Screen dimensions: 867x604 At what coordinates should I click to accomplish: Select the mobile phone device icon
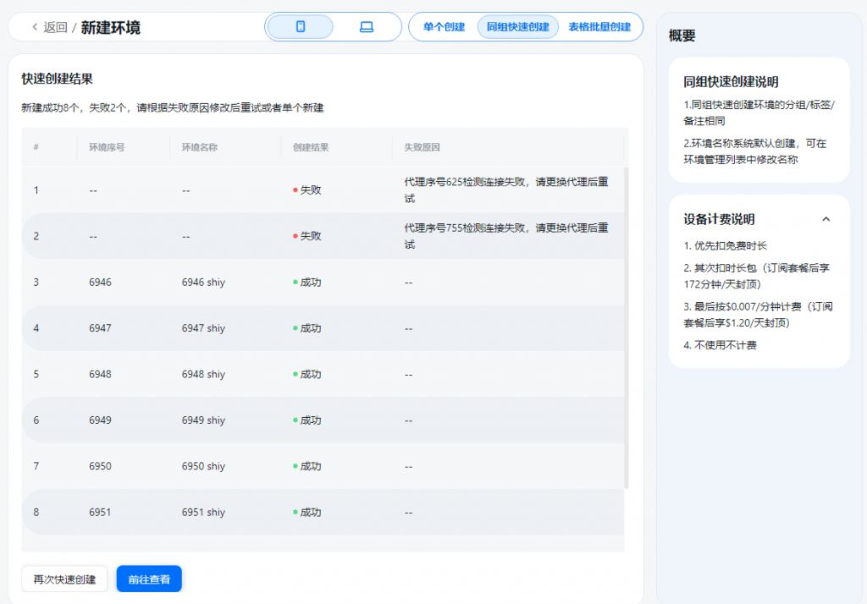(x=301, y=26)
